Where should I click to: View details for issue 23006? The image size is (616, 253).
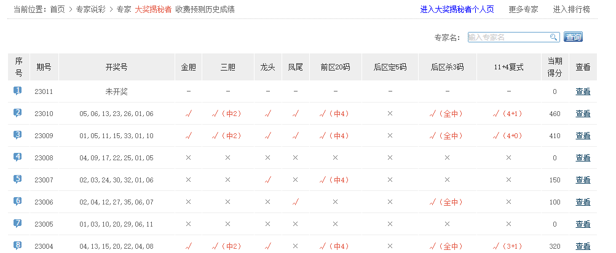point(582,202)
